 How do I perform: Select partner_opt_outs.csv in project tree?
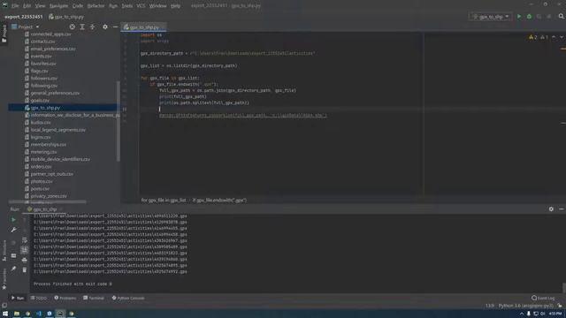[51, 174]
